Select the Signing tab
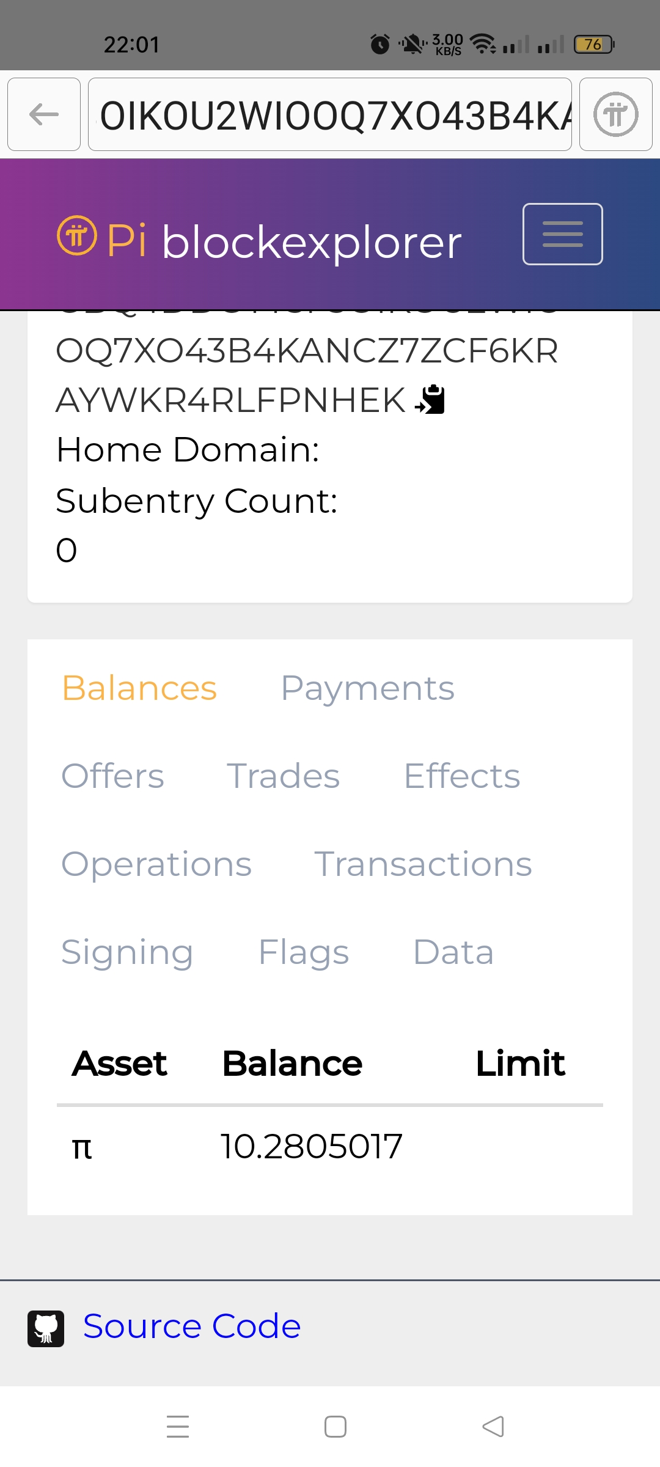This screenshot has height=1467, width=660. (127, 952)
